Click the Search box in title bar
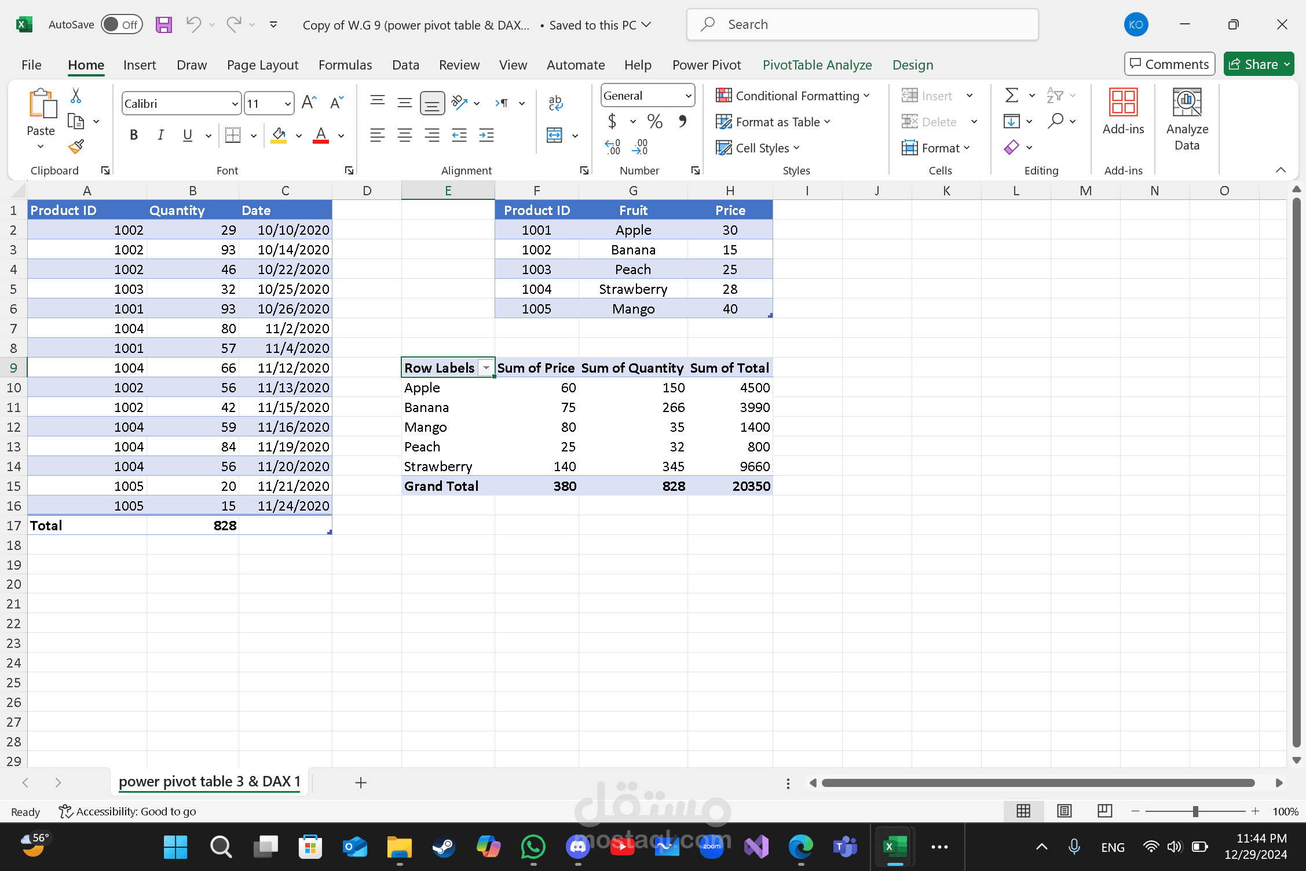Image resolution: width=1306 pixels, height=871 pixels. [x=862, y=24]
